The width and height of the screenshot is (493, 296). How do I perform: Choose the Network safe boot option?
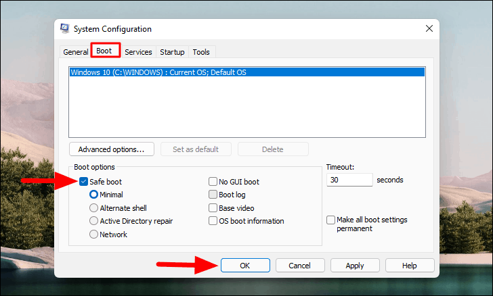click(93, 234)
